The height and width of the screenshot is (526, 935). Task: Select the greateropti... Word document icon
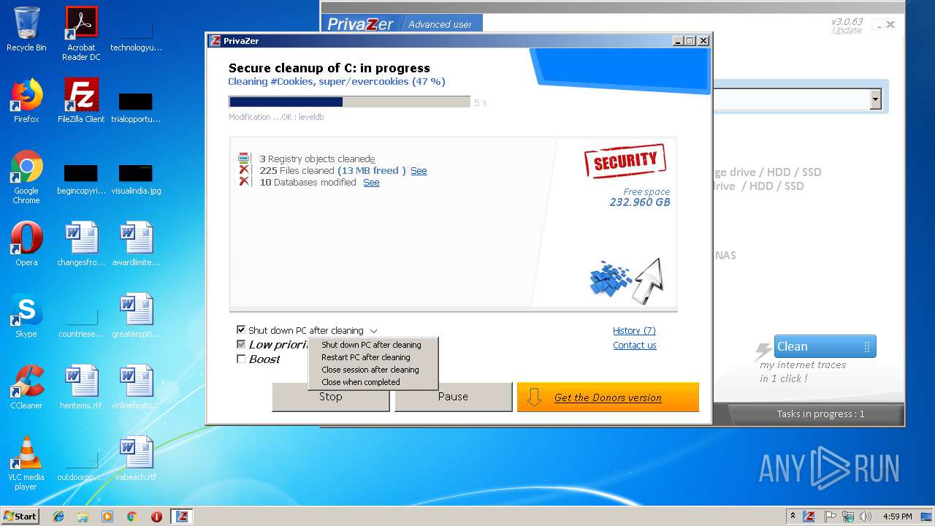coord(136,316)
